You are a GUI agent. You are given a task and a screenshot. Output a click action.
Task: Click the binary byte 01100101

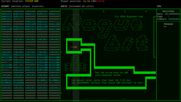coord(7,83)
